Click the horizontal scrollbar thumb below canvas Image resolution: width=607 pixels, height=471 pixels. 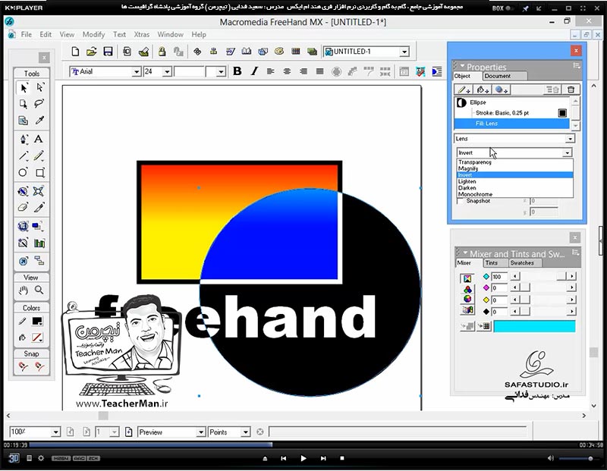(103, 416)
